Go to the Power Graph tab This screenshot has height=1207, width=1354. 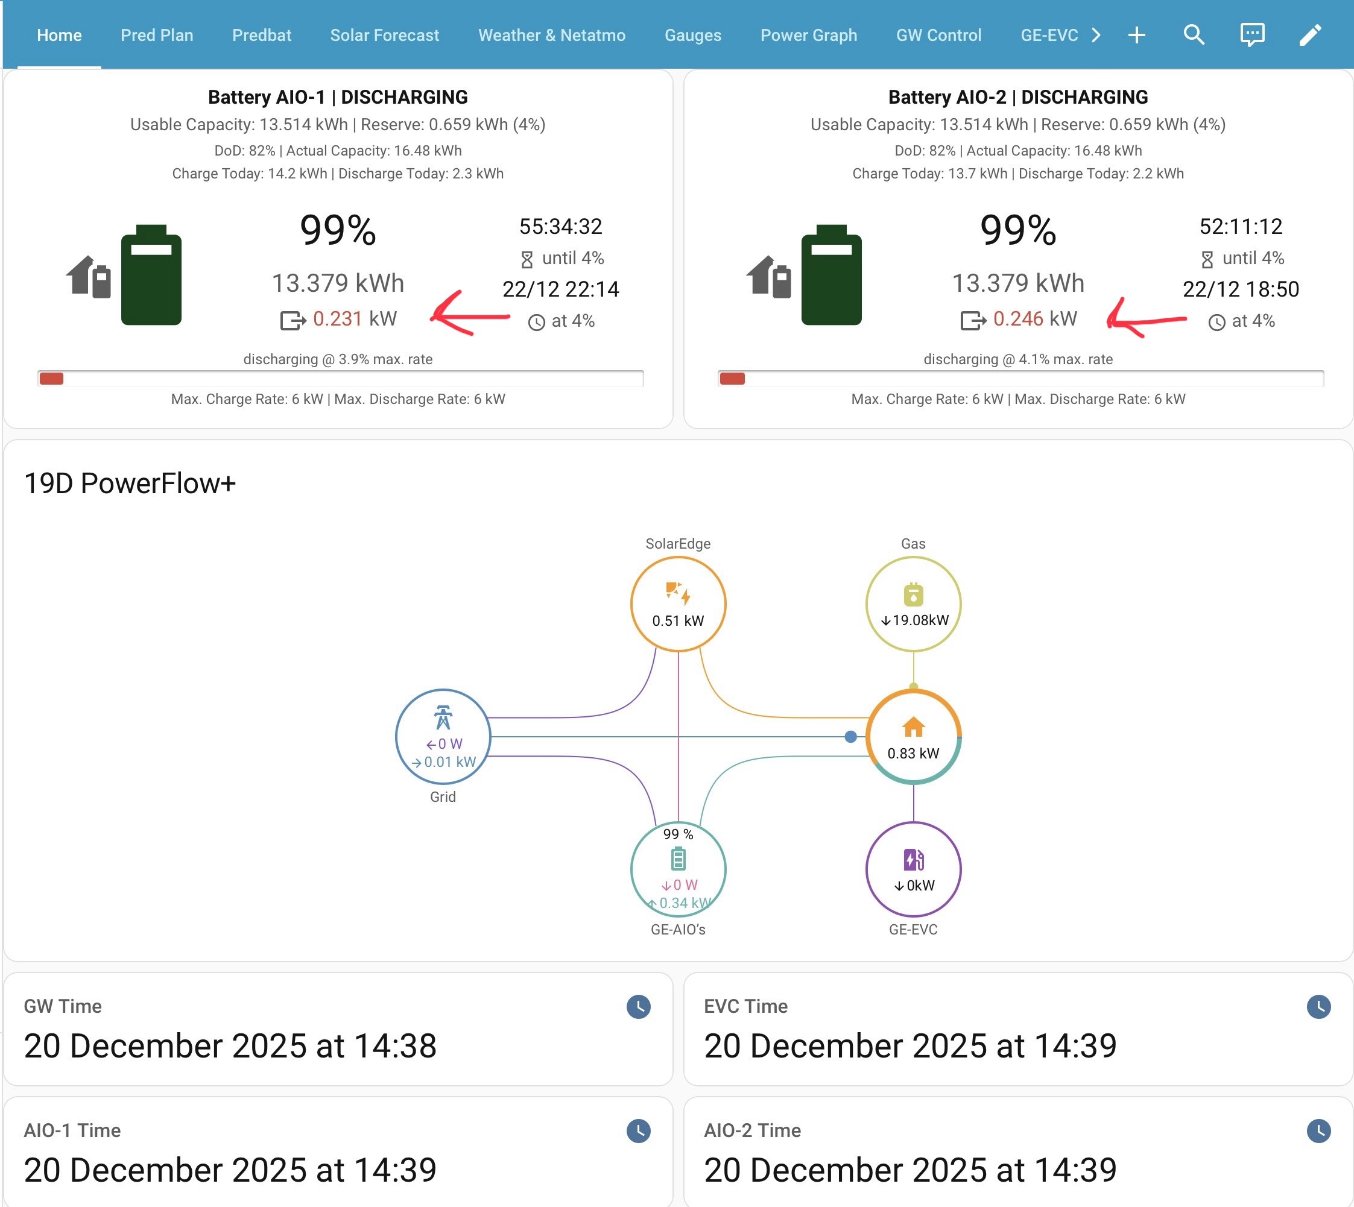(809, 35)
